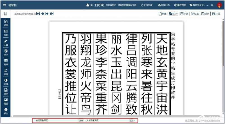The image size is (225, 124).
Task: Open the 纸张 (paper) settings panel
Action: click(x=6, y=23)
